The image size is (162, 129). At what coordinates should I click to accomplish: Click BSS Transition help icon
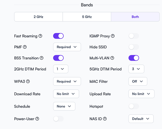(x=42, y=58)
